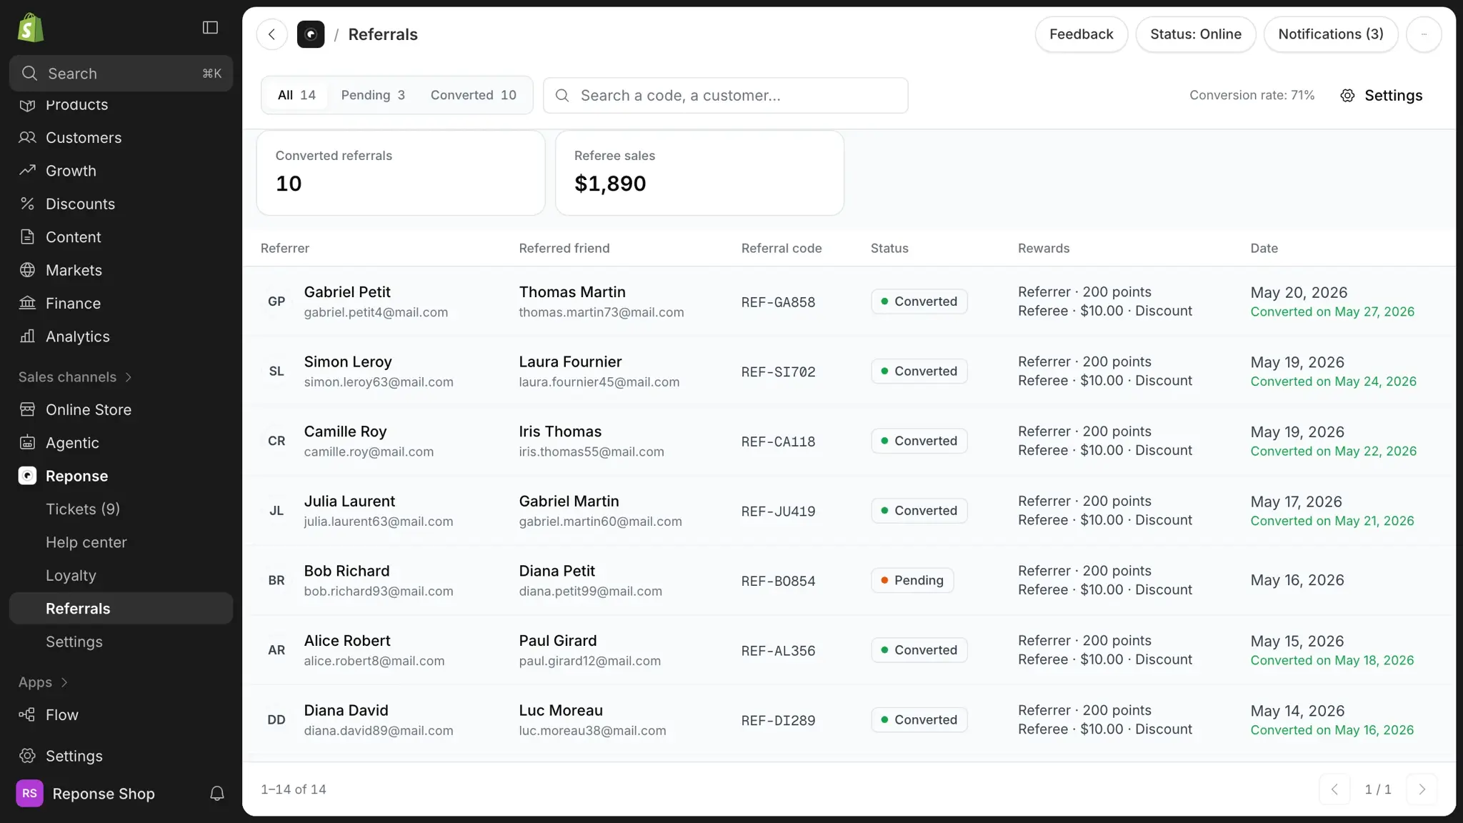
Task: Click the Status: Online button
Action: point(1195,34)
